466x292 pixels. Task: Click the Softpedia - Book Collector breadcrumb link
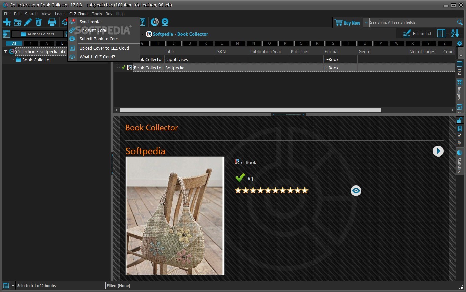click(x=181, y=34)
